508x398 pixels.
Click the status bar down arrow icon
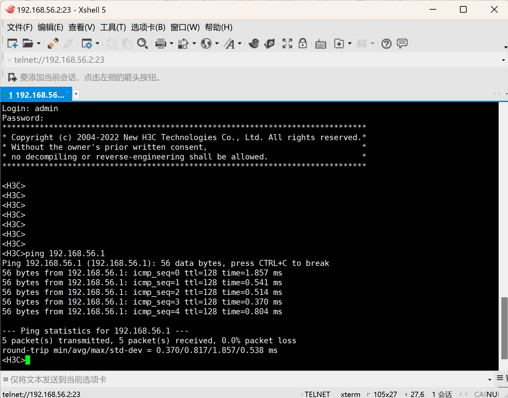point(466,394)
